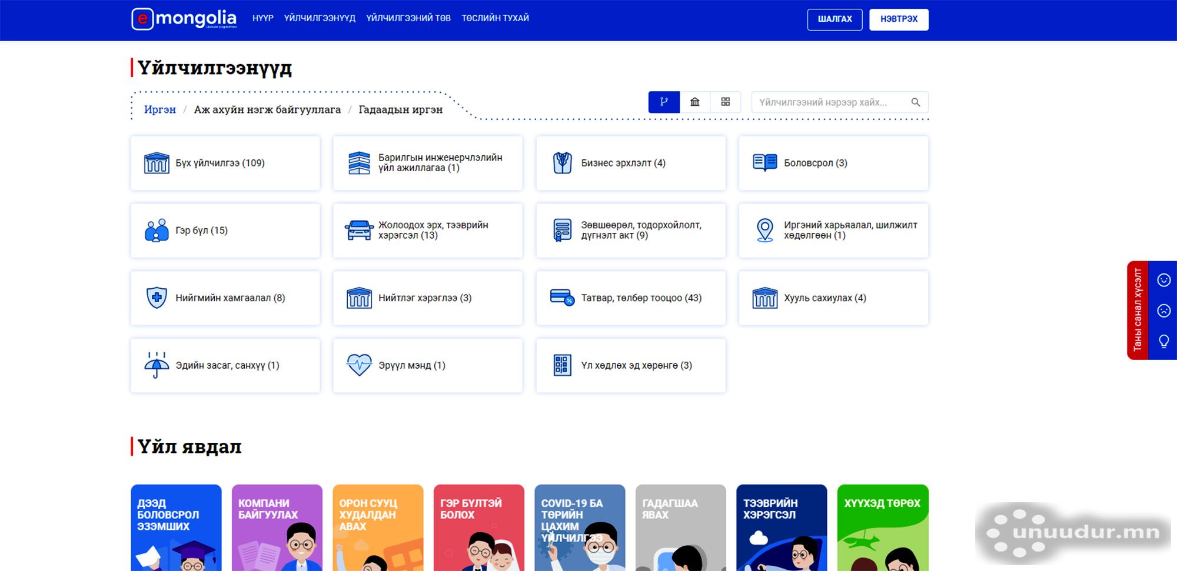The width and height of the screenshot is (1177, 571).
Task: Click the sad face feedback icon
Action: tap(1163, 310)
